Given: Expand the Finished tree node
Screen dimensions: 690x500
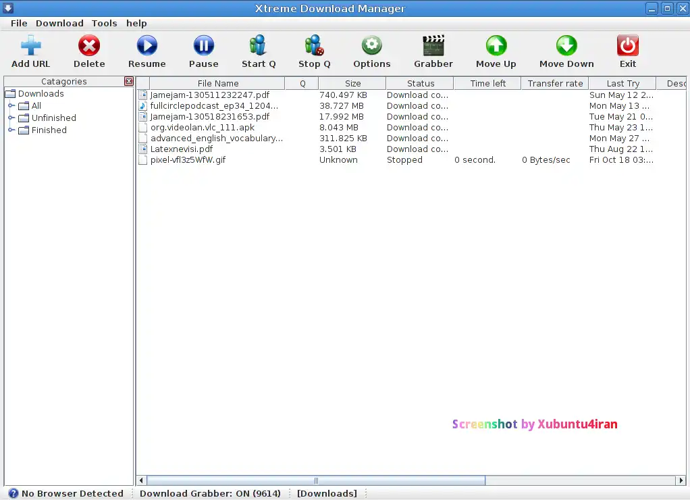Looking at the screenshot, I should 11,130.
